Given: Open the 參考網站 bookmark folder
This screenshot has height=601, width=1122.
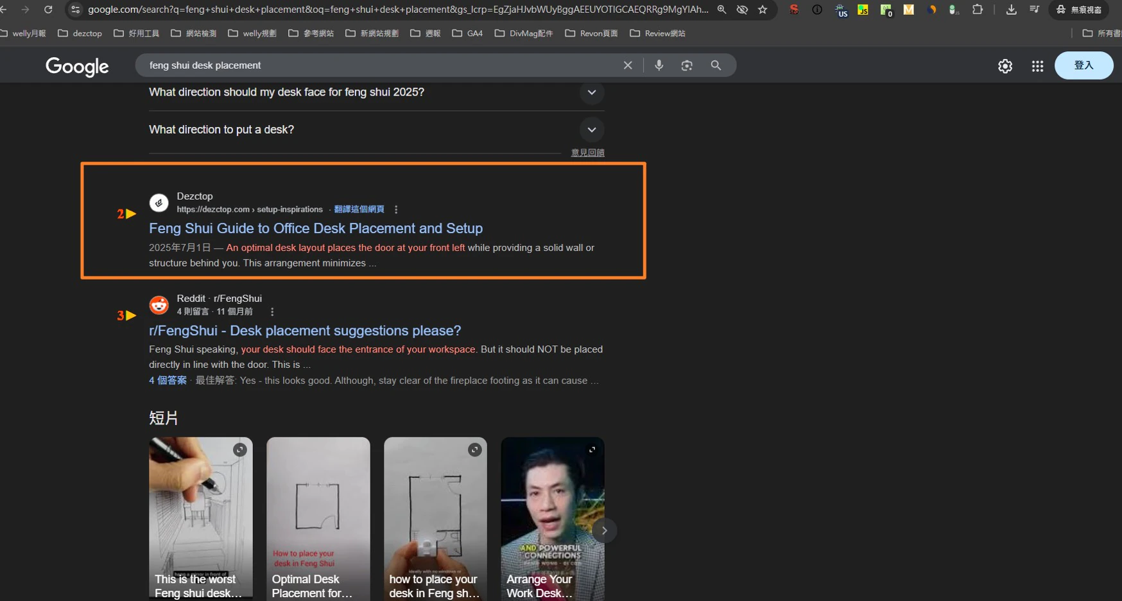Looking at the screenshot, I should 311,33.
